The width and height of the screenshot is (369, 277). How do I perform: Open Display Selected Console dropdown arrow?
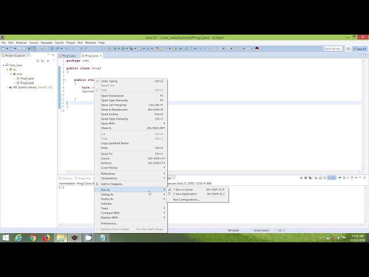(348, 178)
